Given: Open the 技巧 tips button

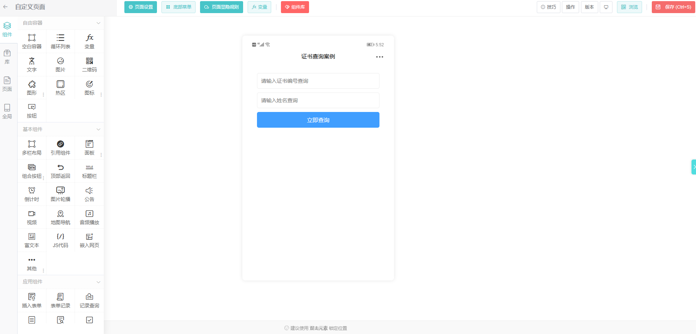Looking at the screenshot, I should click(x=548, y=7).
